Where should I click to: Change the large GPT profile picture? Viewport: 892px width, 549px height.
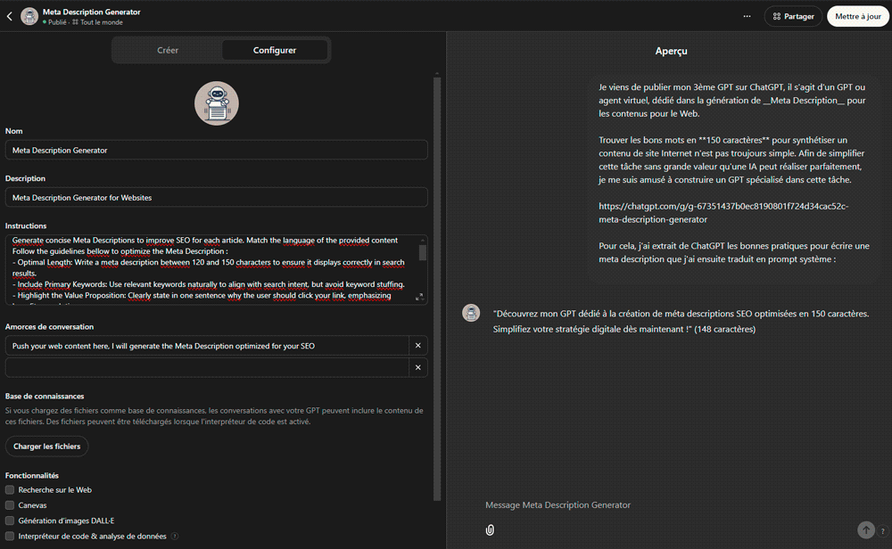(x=216, y=103)
